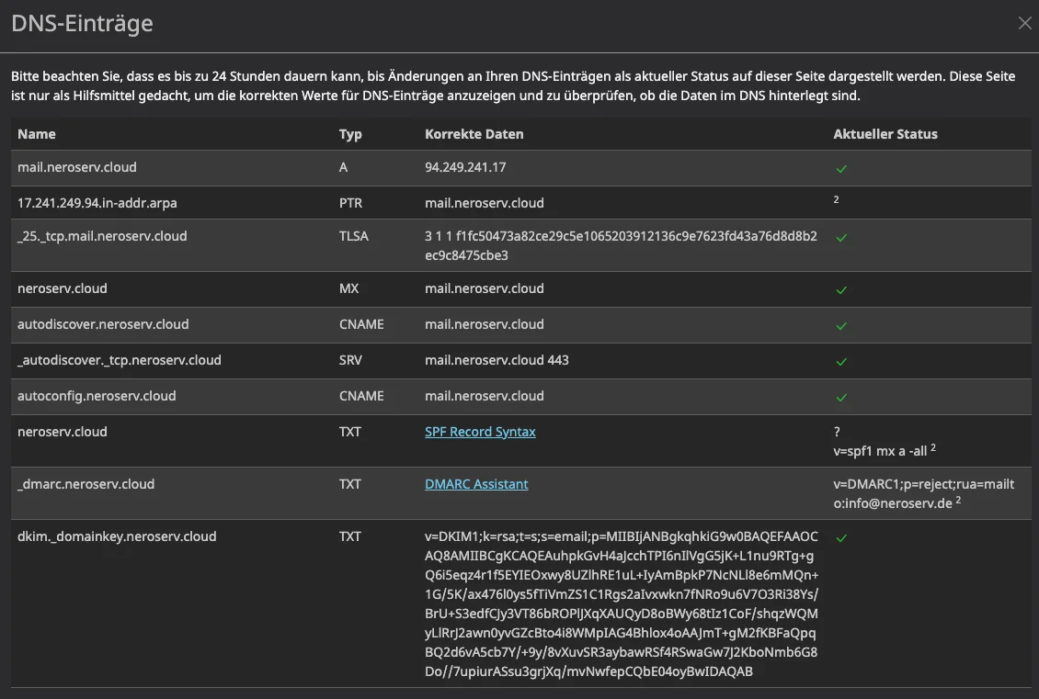Screen dimensions: 1039x699
Task: Click the status checkmark in the MX row
Action: pos(841,290)
